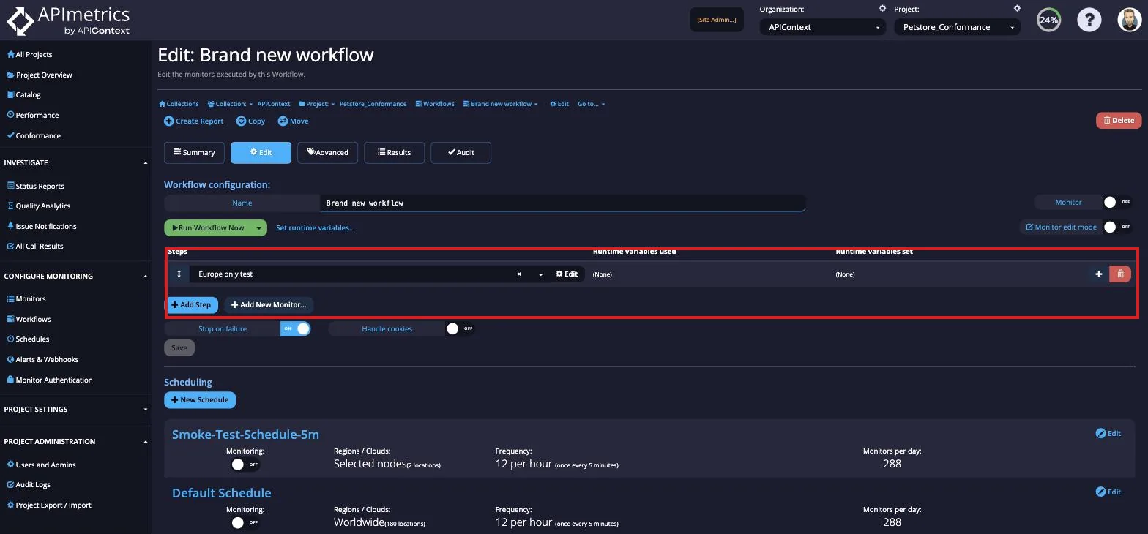Click the Workflows breadcrumb link

(x=435, y=104)
